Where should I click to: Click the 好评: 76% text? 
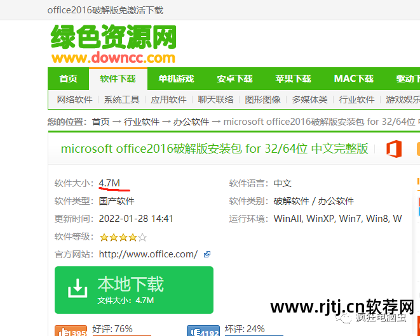pyautogui.click(x=112, y=329)
